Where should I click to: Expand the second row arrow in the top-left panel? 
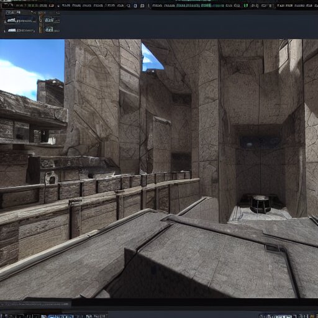[5, 31]
